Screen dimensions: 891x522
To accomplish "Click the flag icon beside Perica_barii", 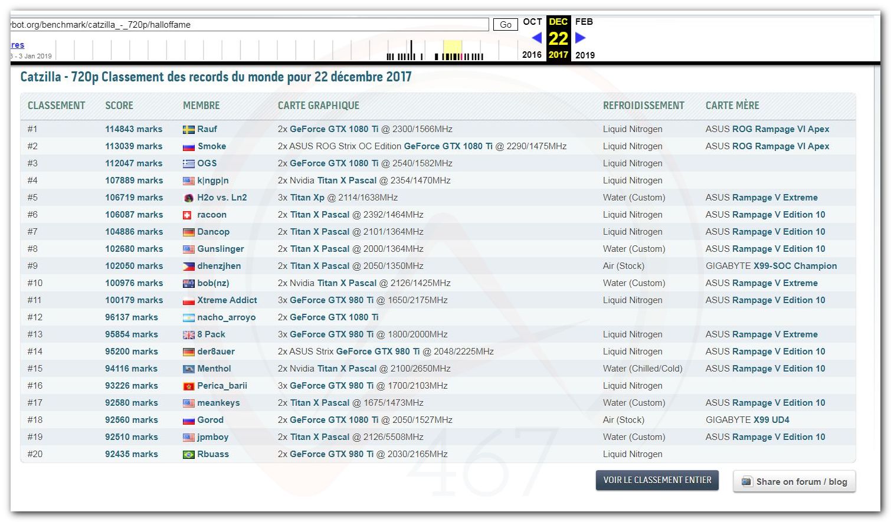I will click(x=189, y=386).
